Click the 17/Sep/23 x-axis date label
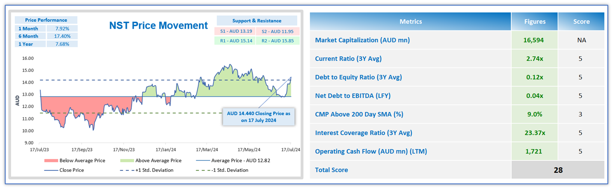Viewport: 613px width, 189px height. (x=82, y=150)
